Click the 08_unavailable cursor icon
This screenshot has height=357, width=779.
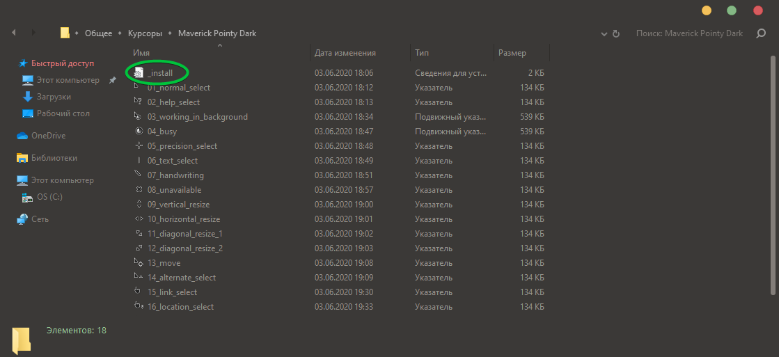(139, 190)
